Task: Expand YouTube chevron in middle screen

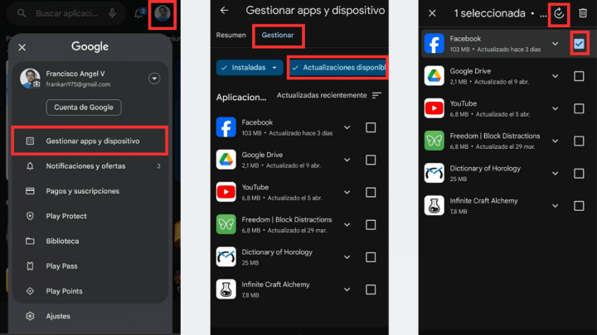Action: 347,192
